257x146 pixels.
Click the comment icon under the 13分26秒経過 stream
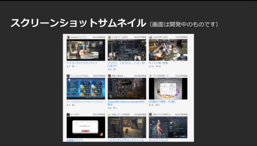coord(114,108)
